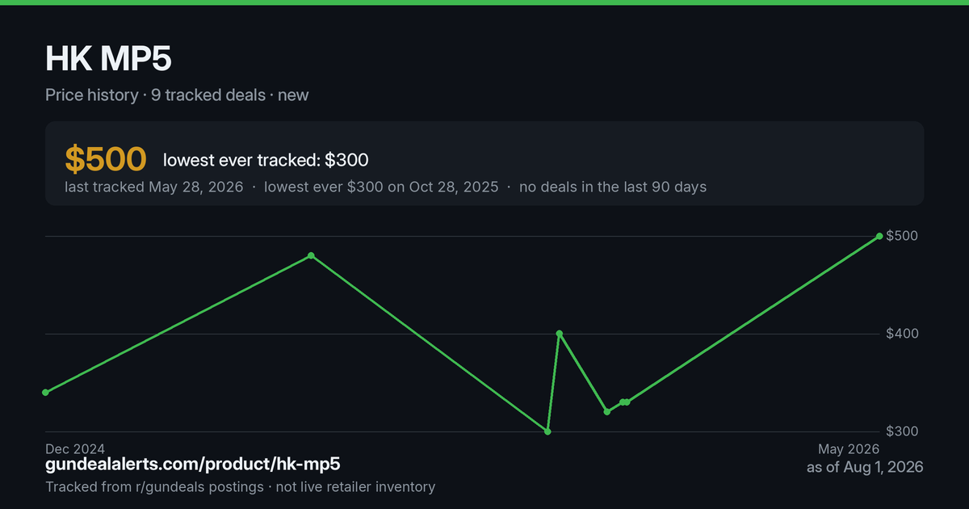This screenshot has width=969, height=509.
Task: Click the 'last tracked May 28, 2026' text
Action: (153, 187)
